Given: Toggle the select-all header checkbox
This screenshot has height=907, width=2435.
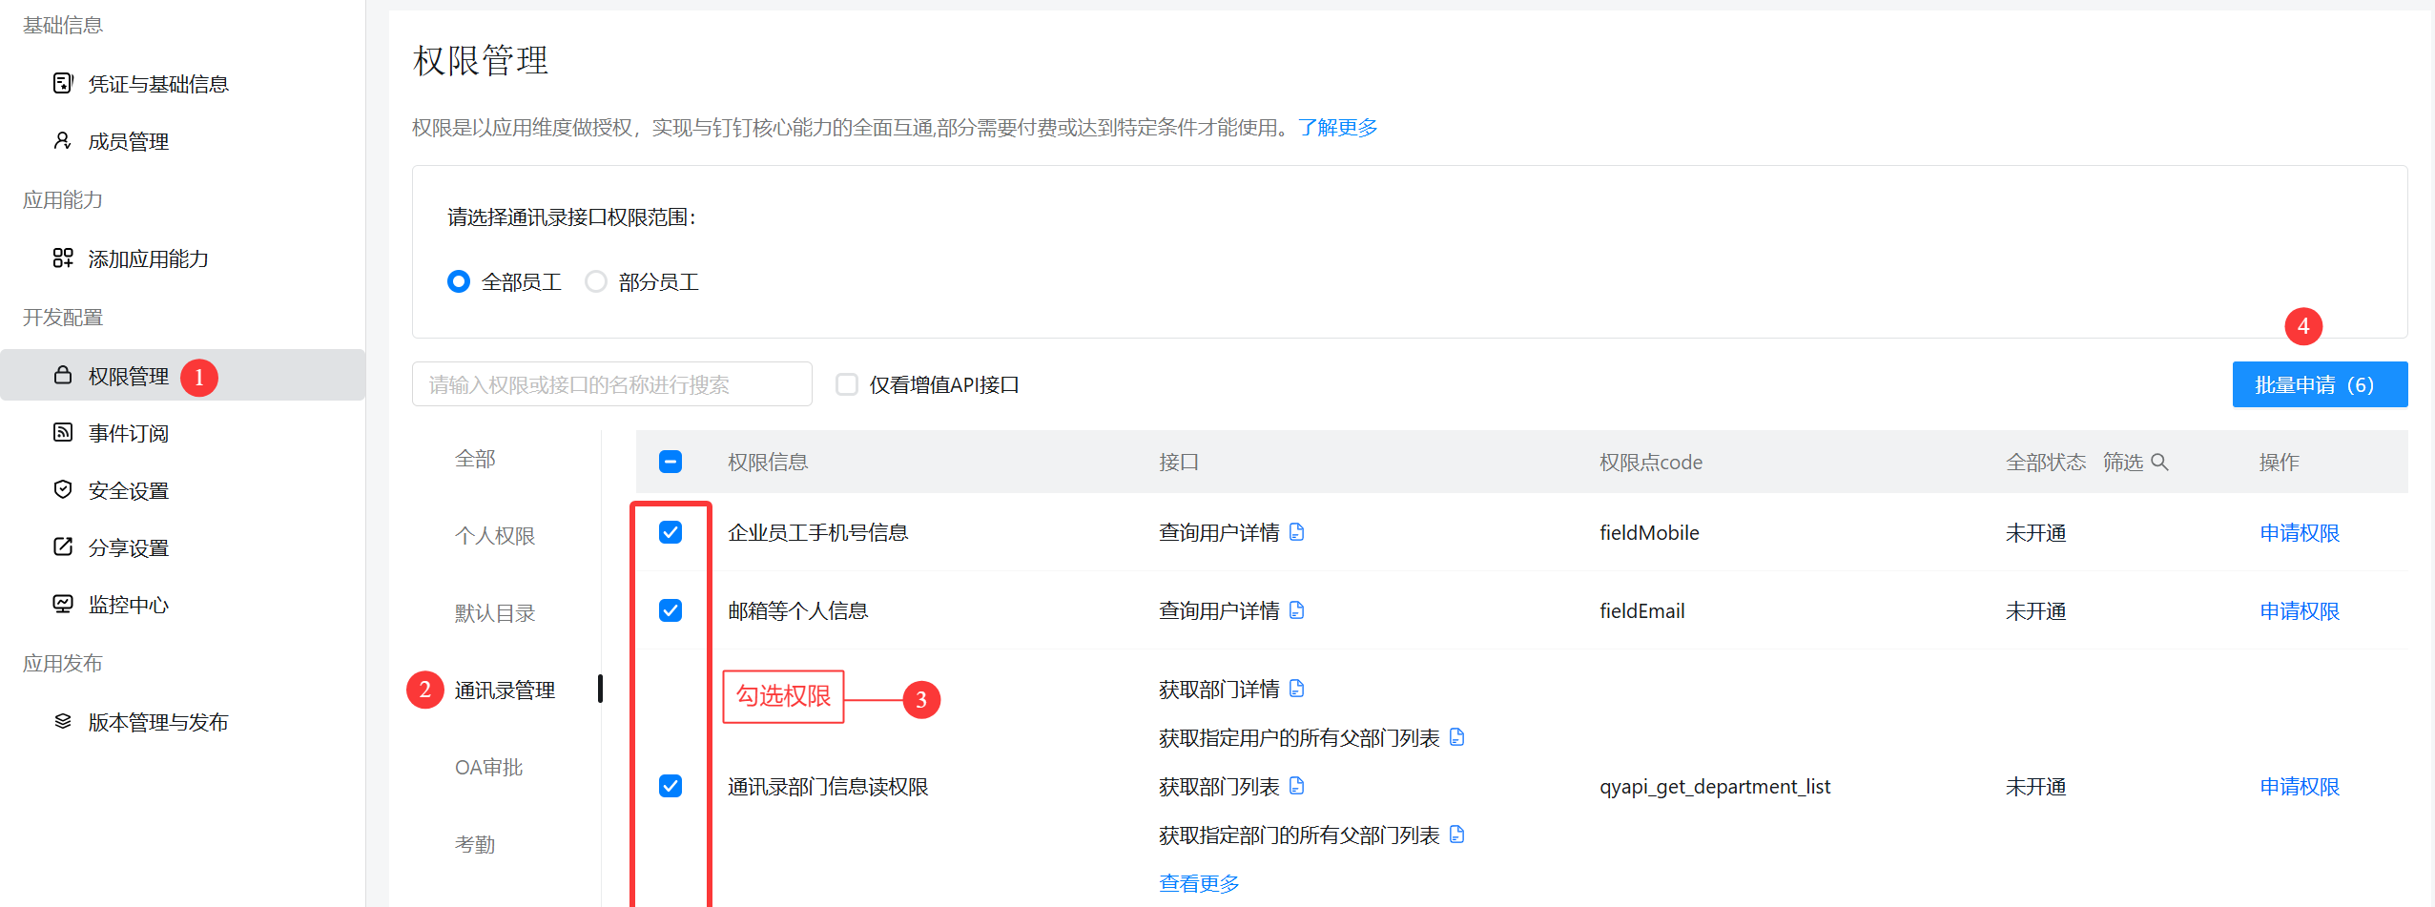Looking at the screenshot, I should pos(671,463).
